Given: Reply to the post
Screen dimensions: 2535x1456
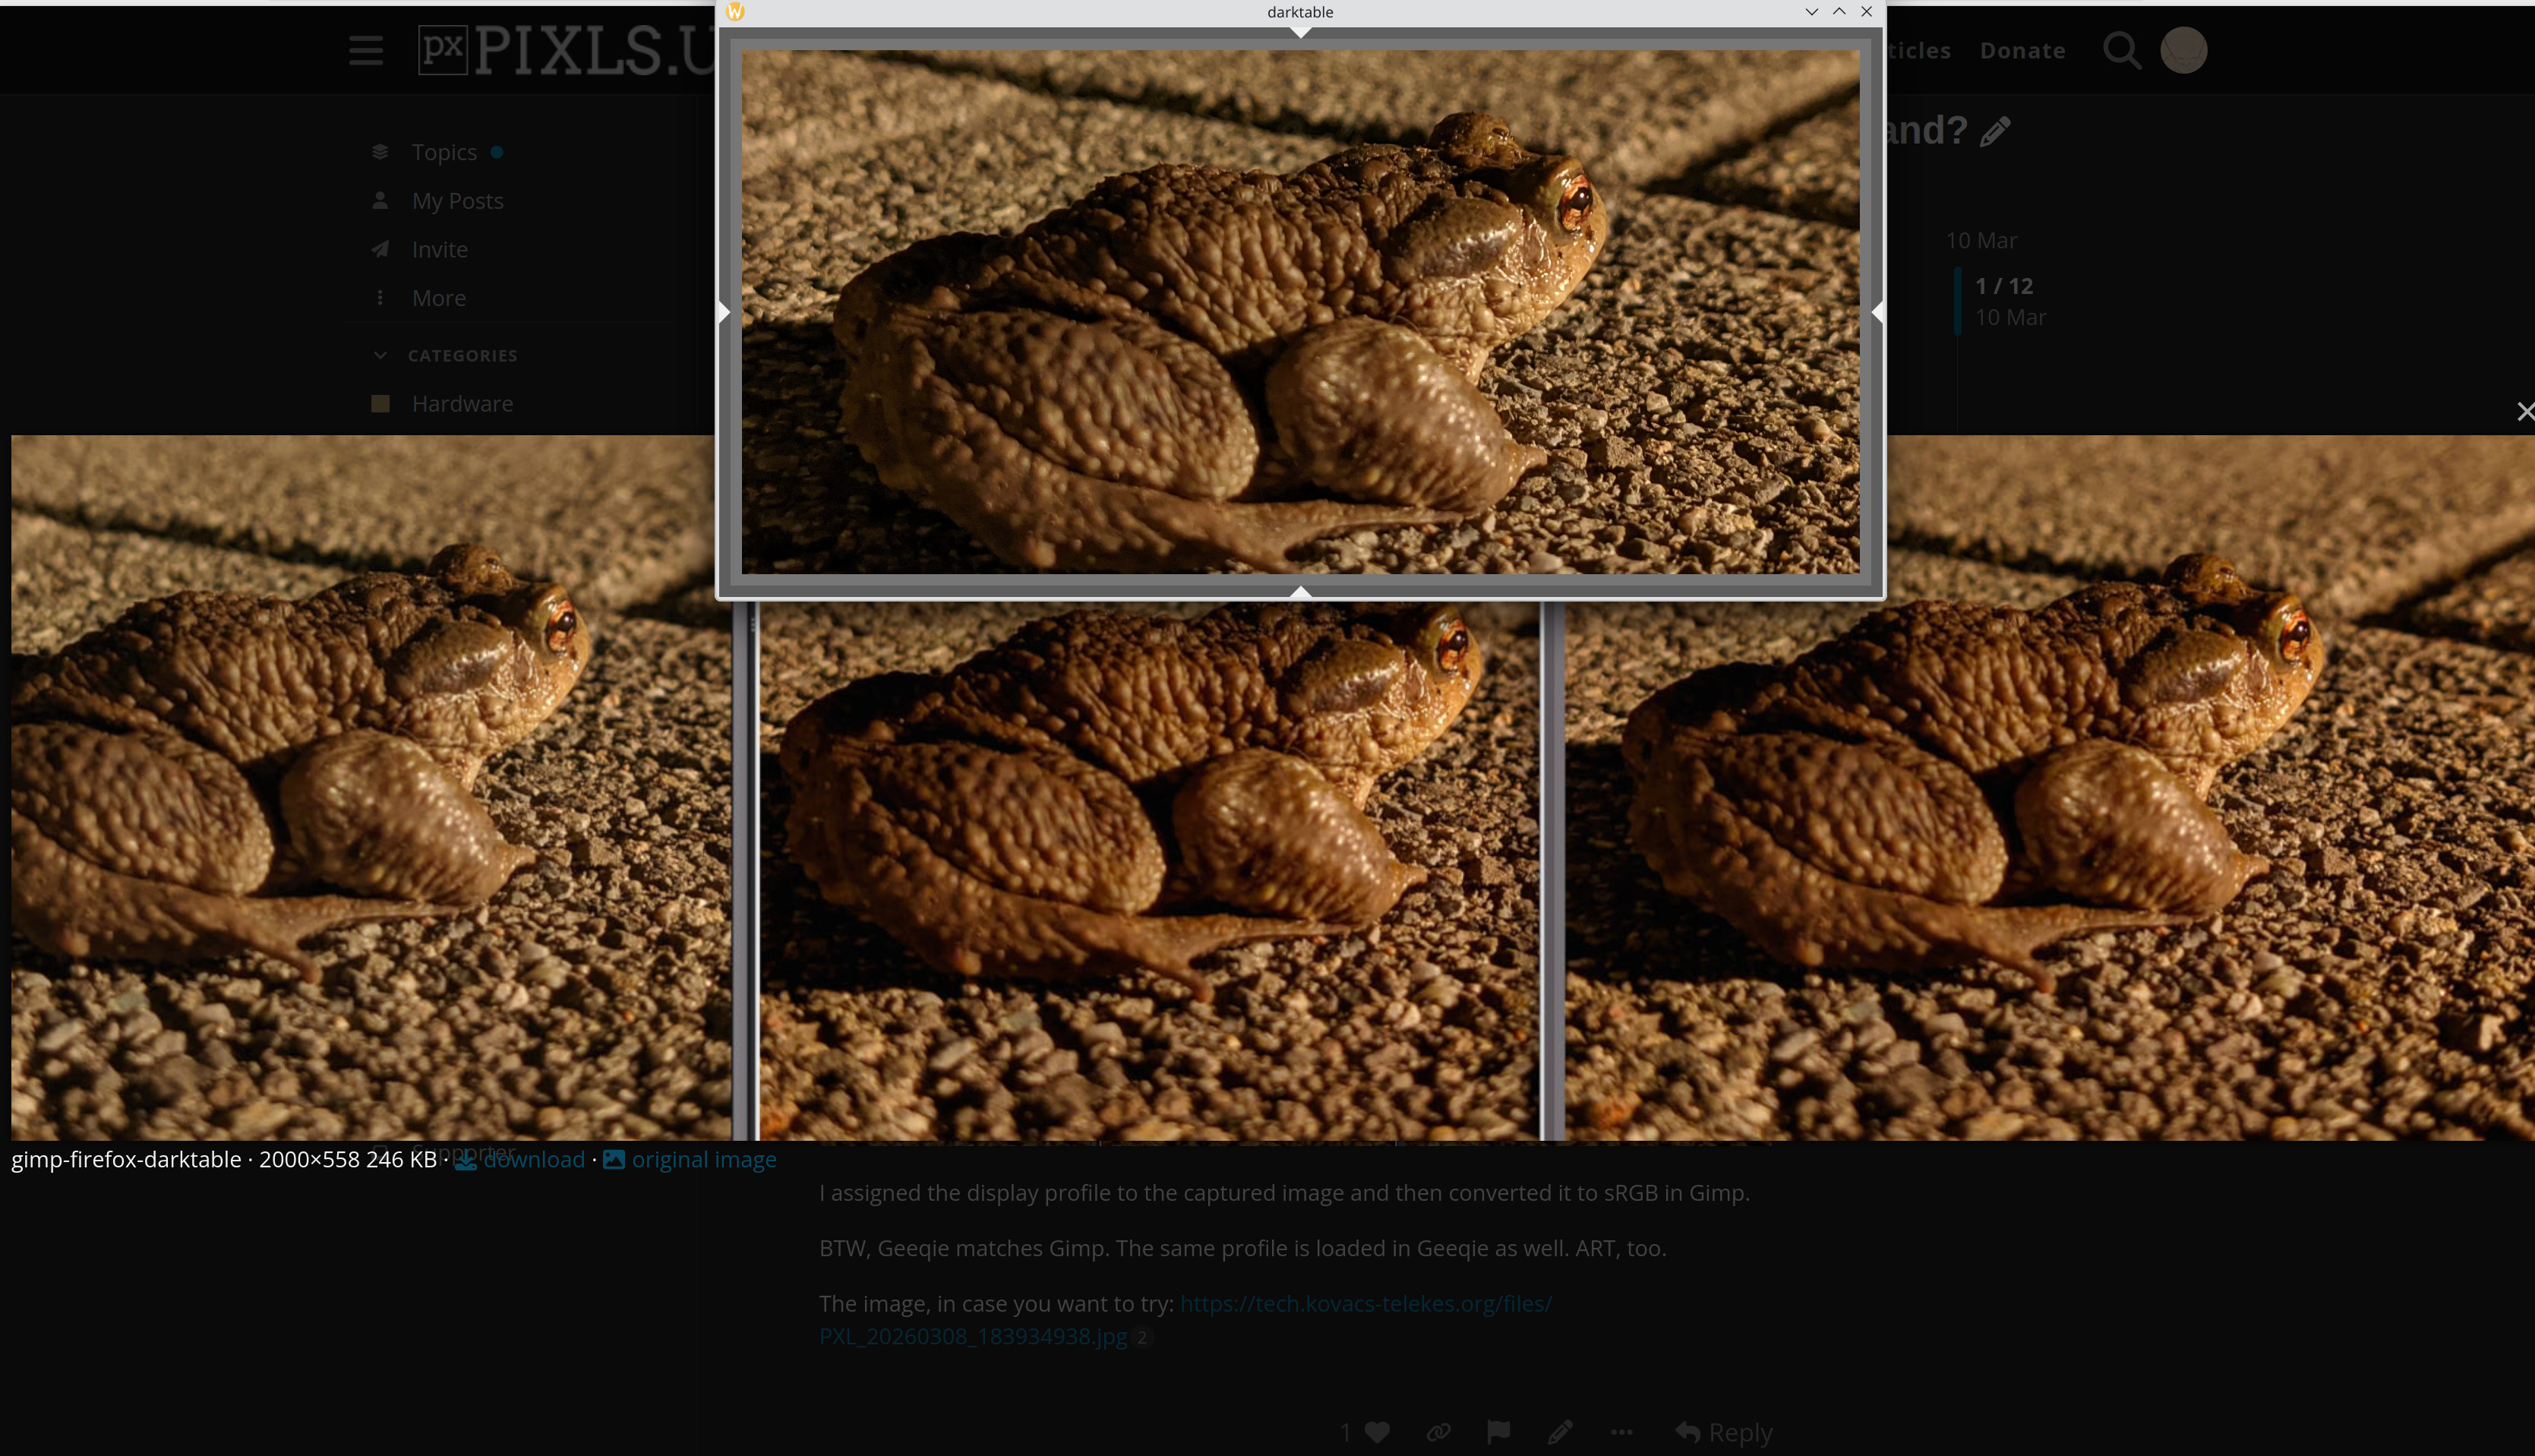Looking at the screenshot, I should [1725, 1432].
